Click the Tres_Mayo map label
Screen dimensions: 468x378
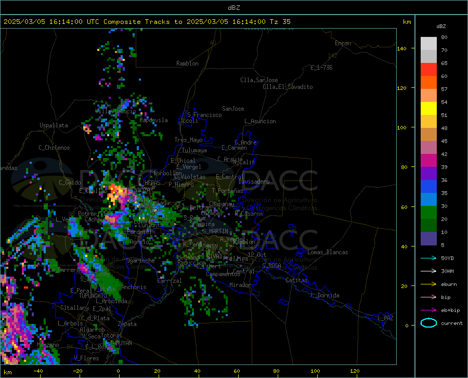pos(188,140)
